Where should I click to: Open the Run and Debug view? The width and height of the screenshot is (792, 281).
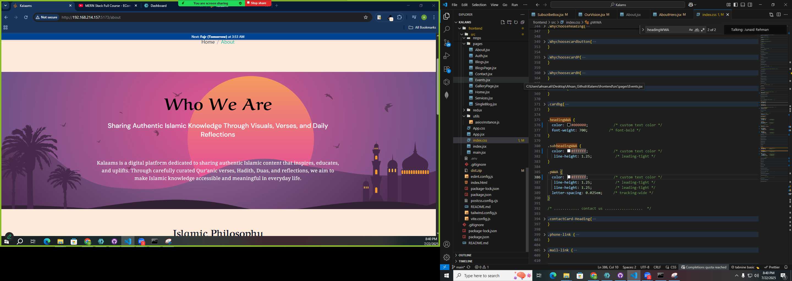[446, 56]
